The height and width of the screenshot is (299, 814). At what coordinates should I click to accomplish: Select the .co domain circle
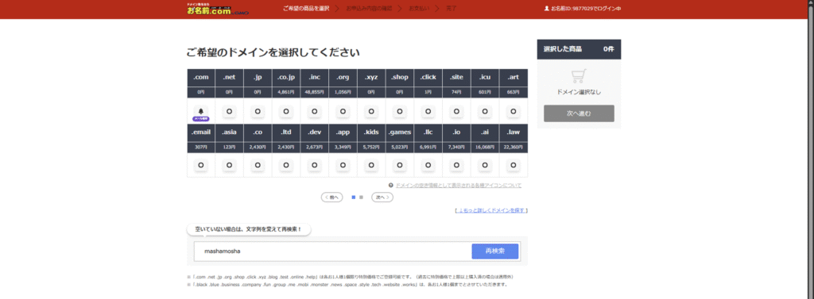258,165
